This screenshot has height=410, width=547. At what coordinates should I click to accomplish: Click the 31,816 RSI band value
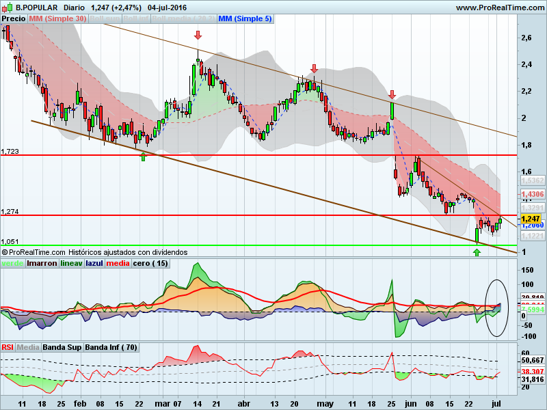(x=533, y=379)
